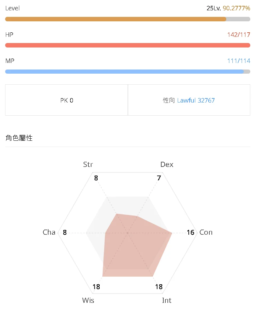Image resolution: width=263 pixels, height=318 pixels.
Task: Select the Int stat label
Action: tap(167, 300)
